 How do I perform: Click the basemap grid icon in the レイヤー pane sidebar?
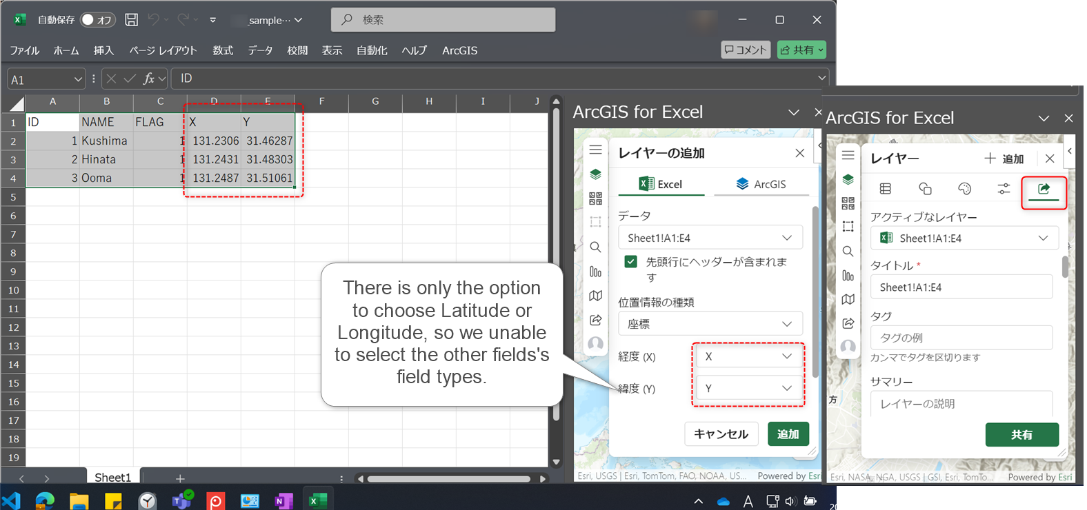[x=848, y=203]
